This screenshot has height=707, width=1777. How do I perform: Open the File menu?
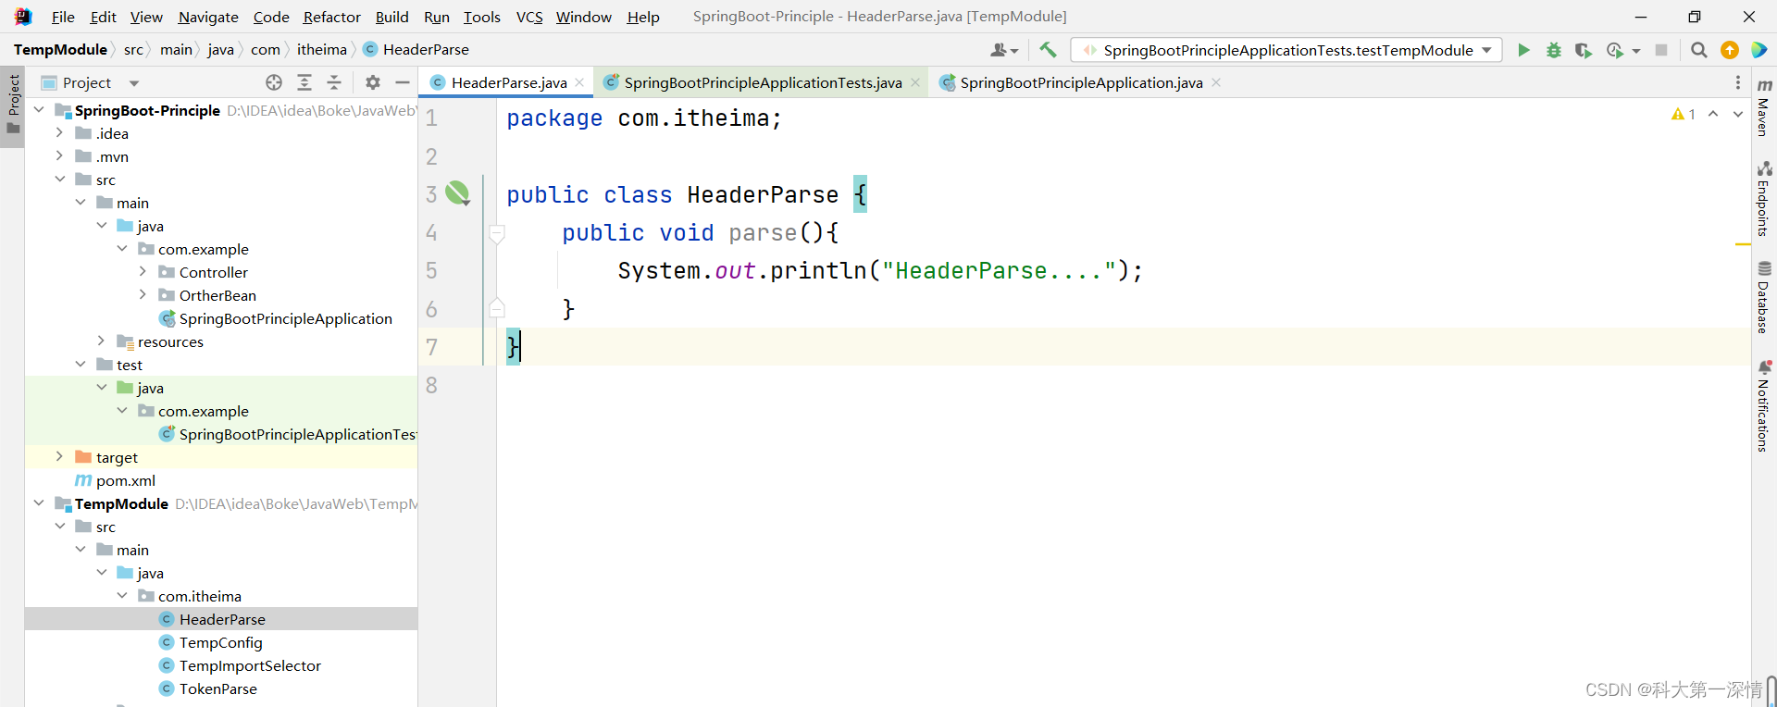(x=63, y=17)
